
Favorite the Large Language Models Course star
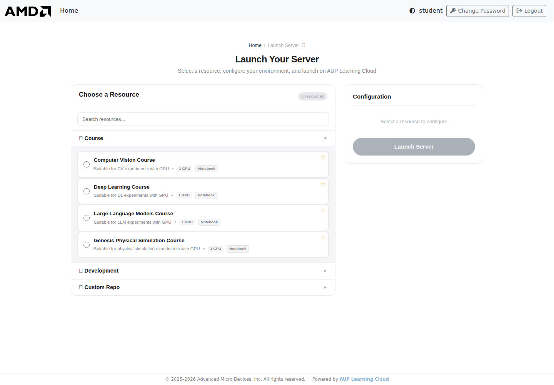point(323,211)
